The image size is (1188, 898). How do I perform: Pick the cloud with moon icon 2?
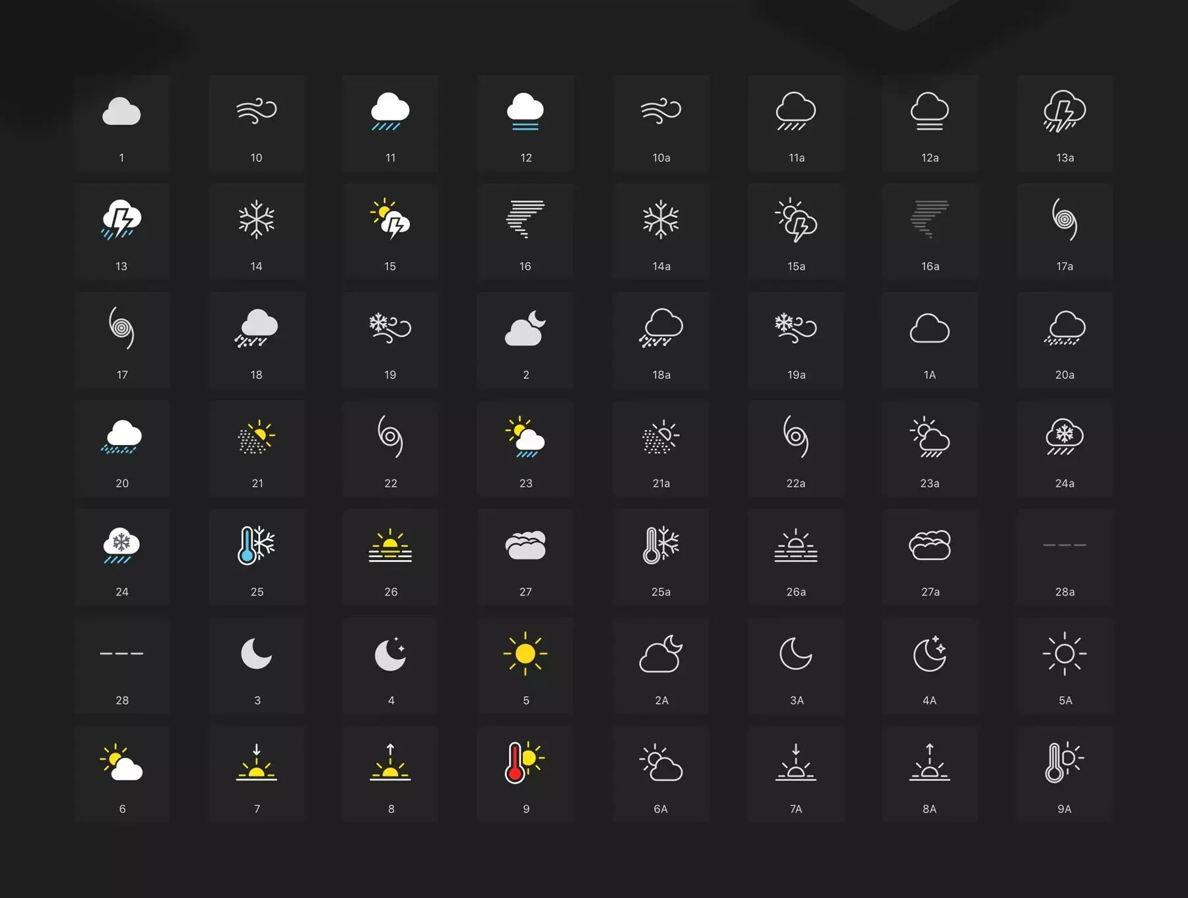pos(525,328)
